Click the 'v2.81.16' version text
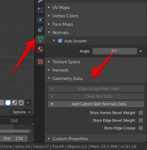The width and height of the screenshot is (147, 150). click(x=128, y=147)
